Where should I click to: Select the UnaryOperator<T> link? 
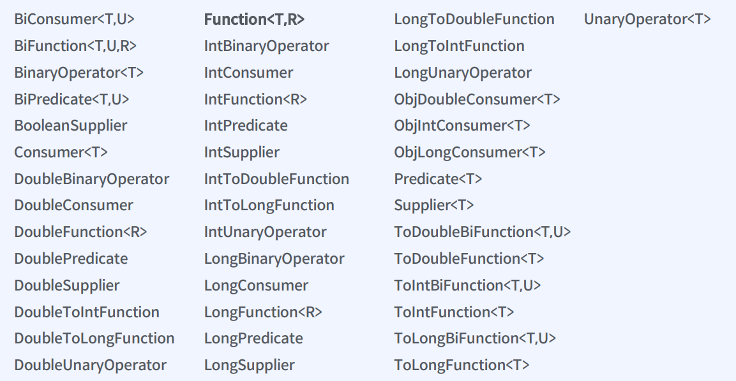pos(647,19)
